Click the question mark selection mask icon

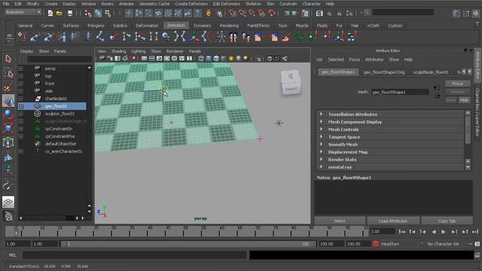point(197,14)
